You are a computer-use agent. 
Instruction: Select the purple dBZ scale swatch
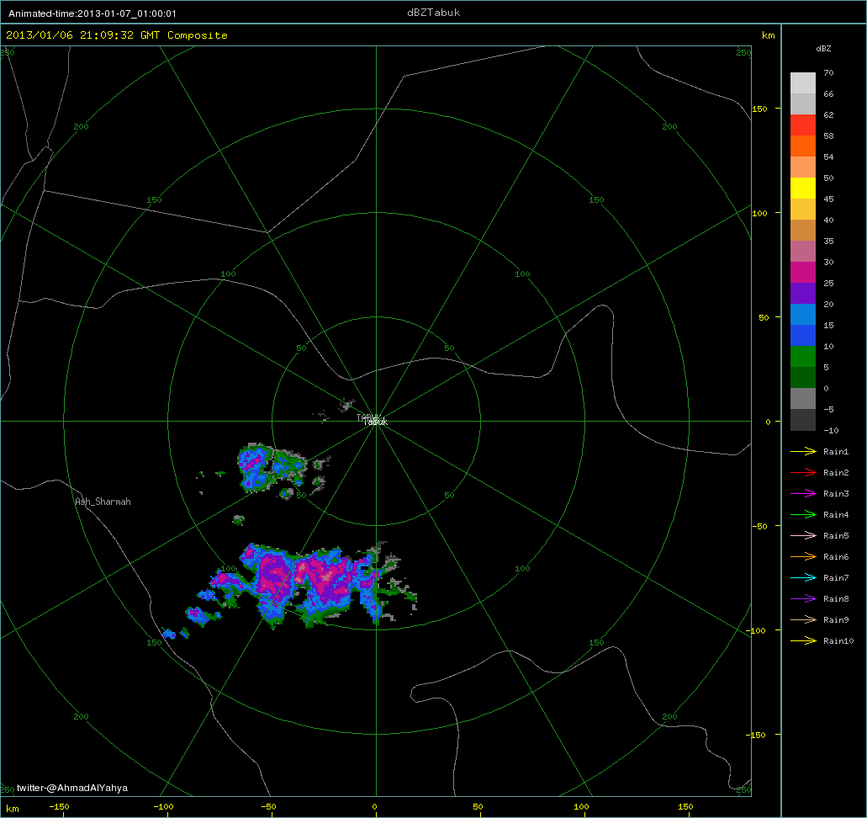click(803, 294)
